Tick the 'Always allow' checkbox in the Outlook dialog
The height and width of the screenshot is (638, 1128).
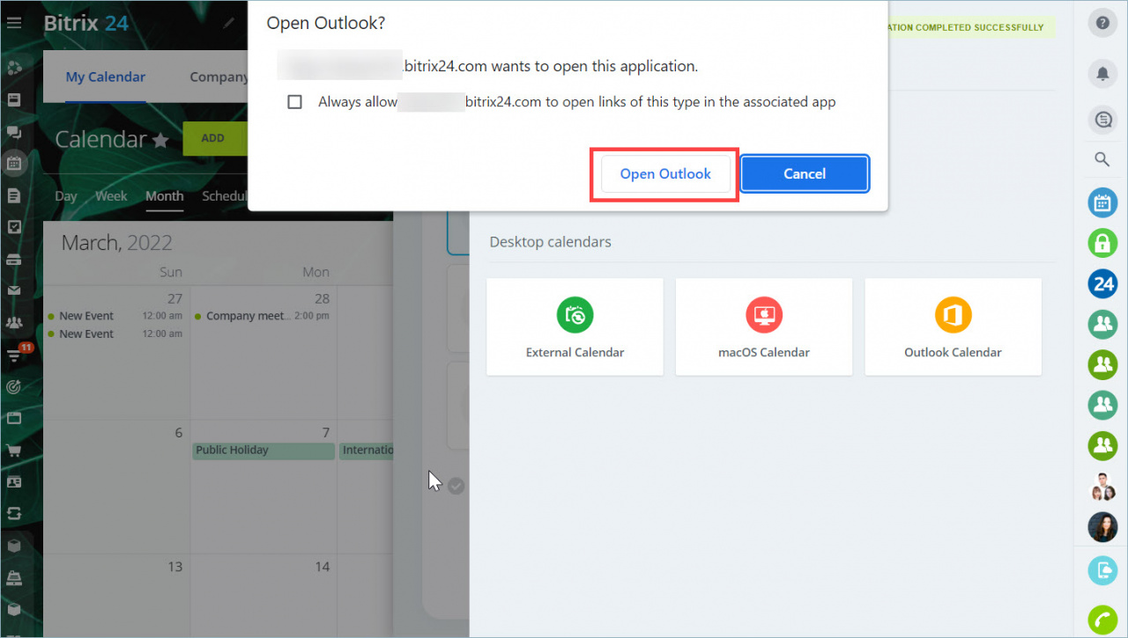click(x=295, y=102)
